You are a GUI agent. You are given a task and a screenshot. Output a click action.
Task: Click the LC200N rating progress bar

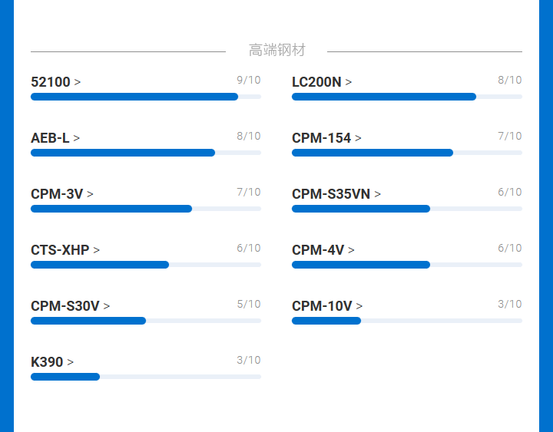pyautogui.click(x=407, y=97)
